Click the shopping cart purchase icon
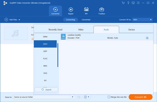The image size is (157, 102). [x=123, y=3]
